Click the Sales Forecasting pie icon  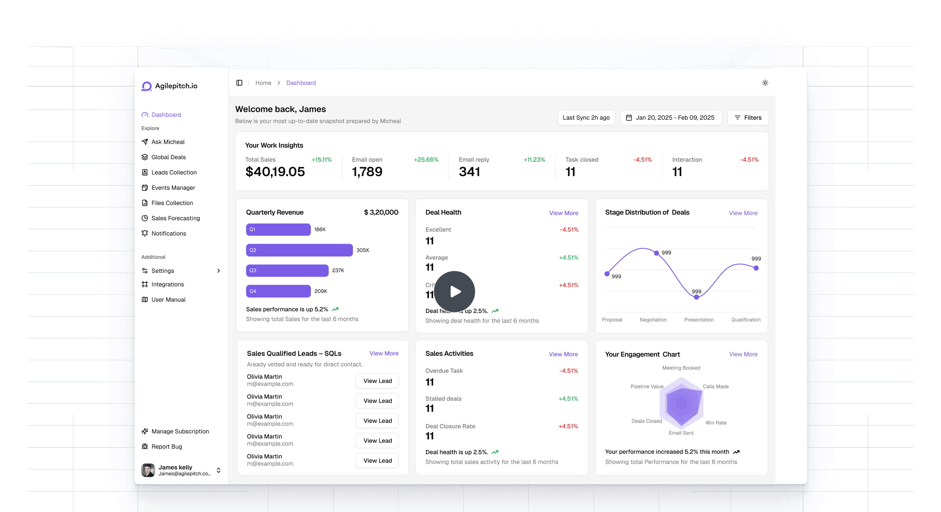[x=145, y=218]
